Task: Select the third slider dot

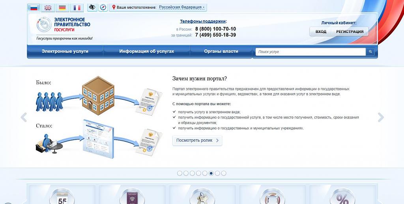Action: [192, 173]
